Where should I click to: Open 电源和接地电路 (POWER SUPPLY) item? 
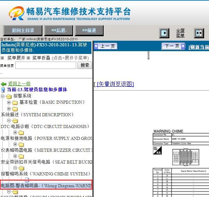[x=47, y=138]
